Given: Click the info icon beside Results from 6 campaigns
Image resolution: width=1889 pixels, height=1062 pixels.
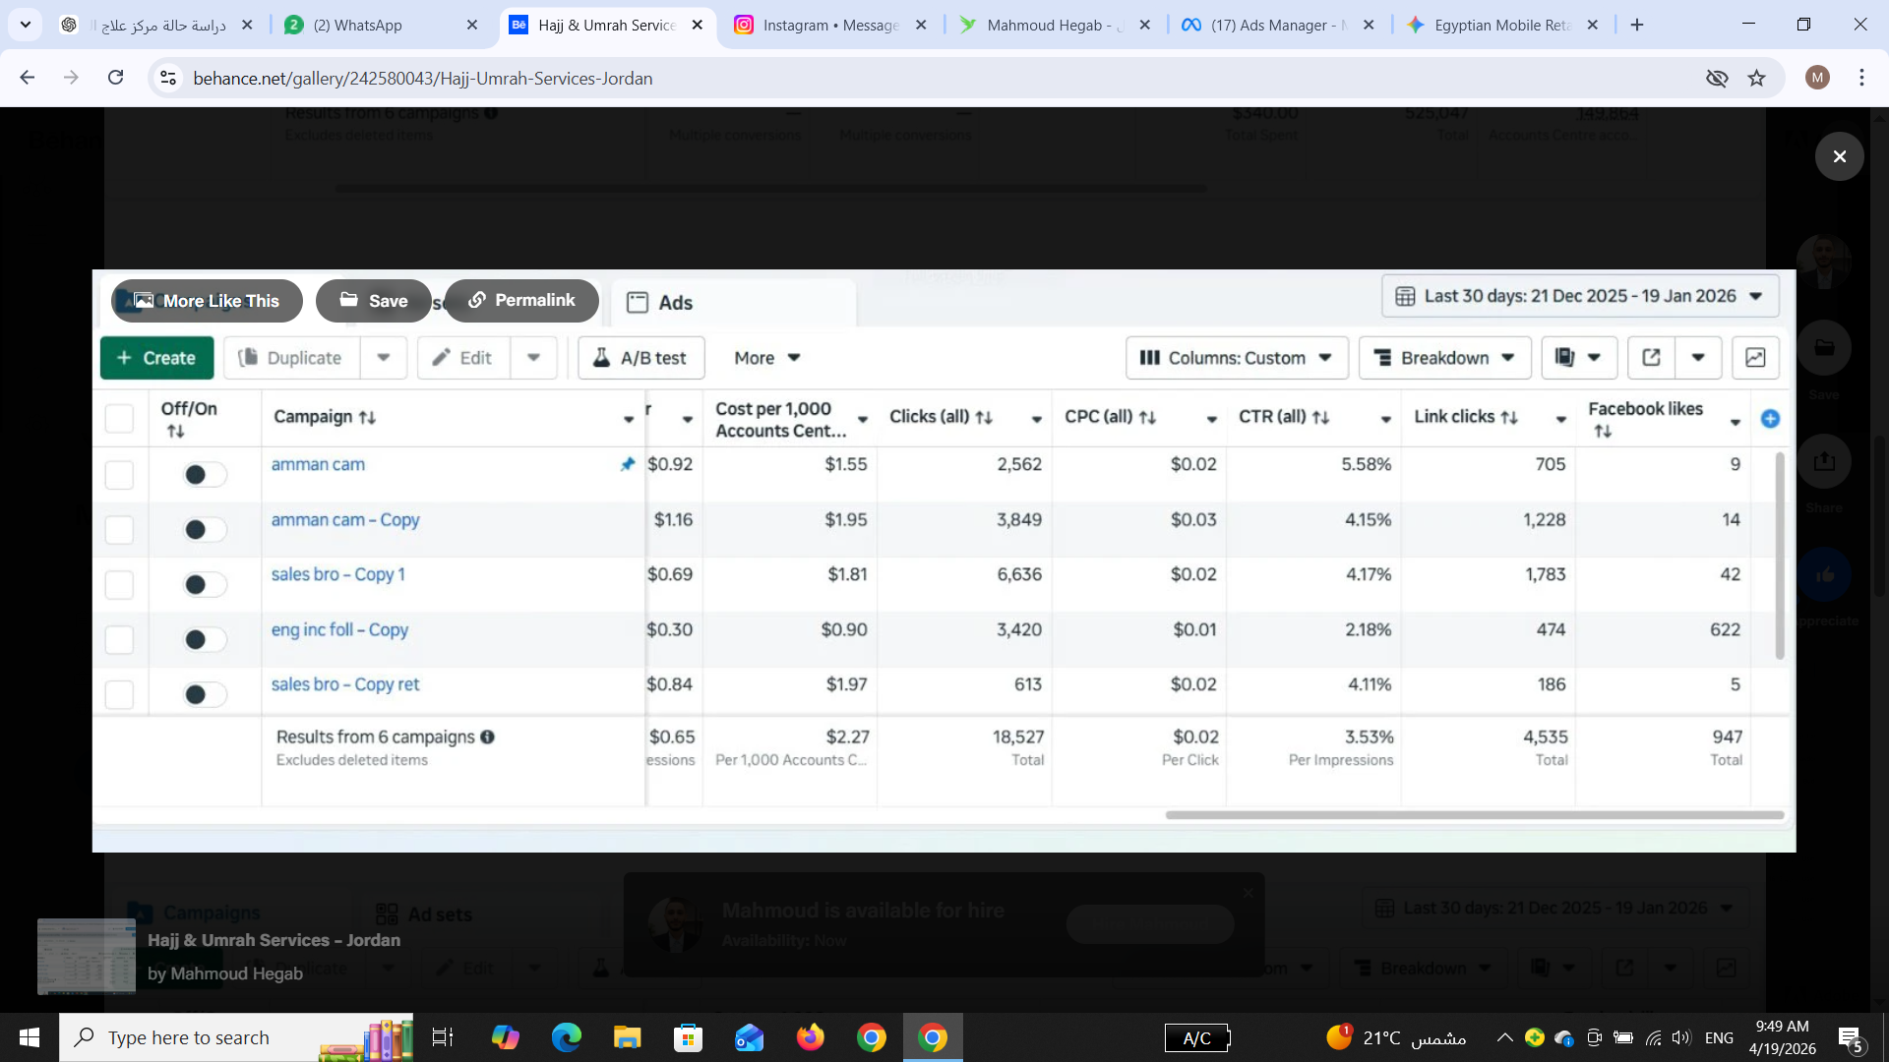Looking at the screenshot, I should point(487,737).
